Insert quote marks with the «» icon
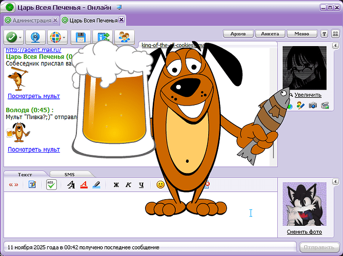The image size is (343, 256). (x=13, y=185)
